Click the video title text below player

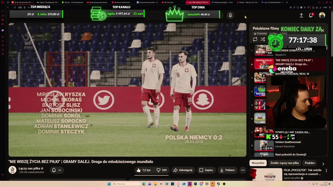(81, 162)
